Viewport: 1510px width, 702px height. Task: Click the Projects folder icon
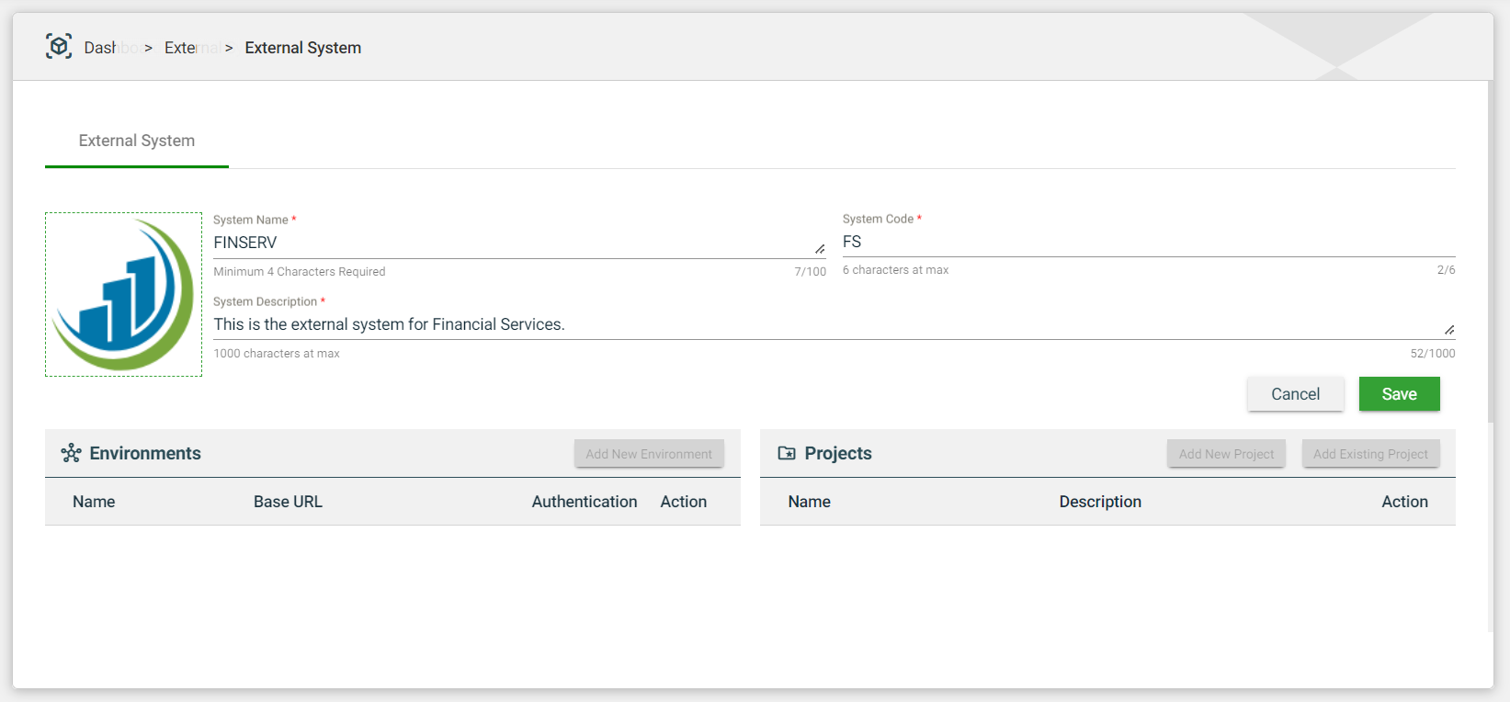pos(787,453)
